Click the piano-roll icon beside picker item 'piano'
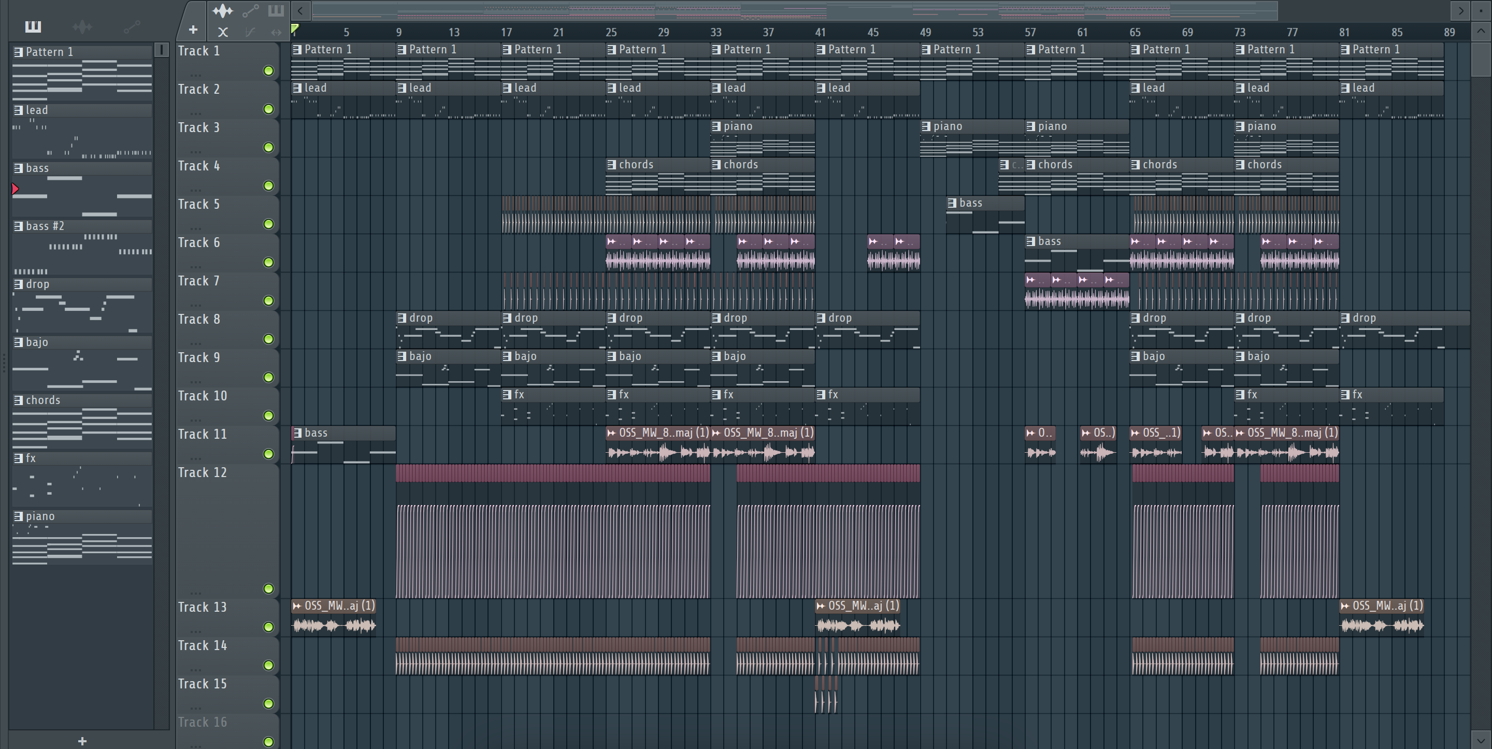This screenshot has height=749, width=1492. [x=19, y=516]
